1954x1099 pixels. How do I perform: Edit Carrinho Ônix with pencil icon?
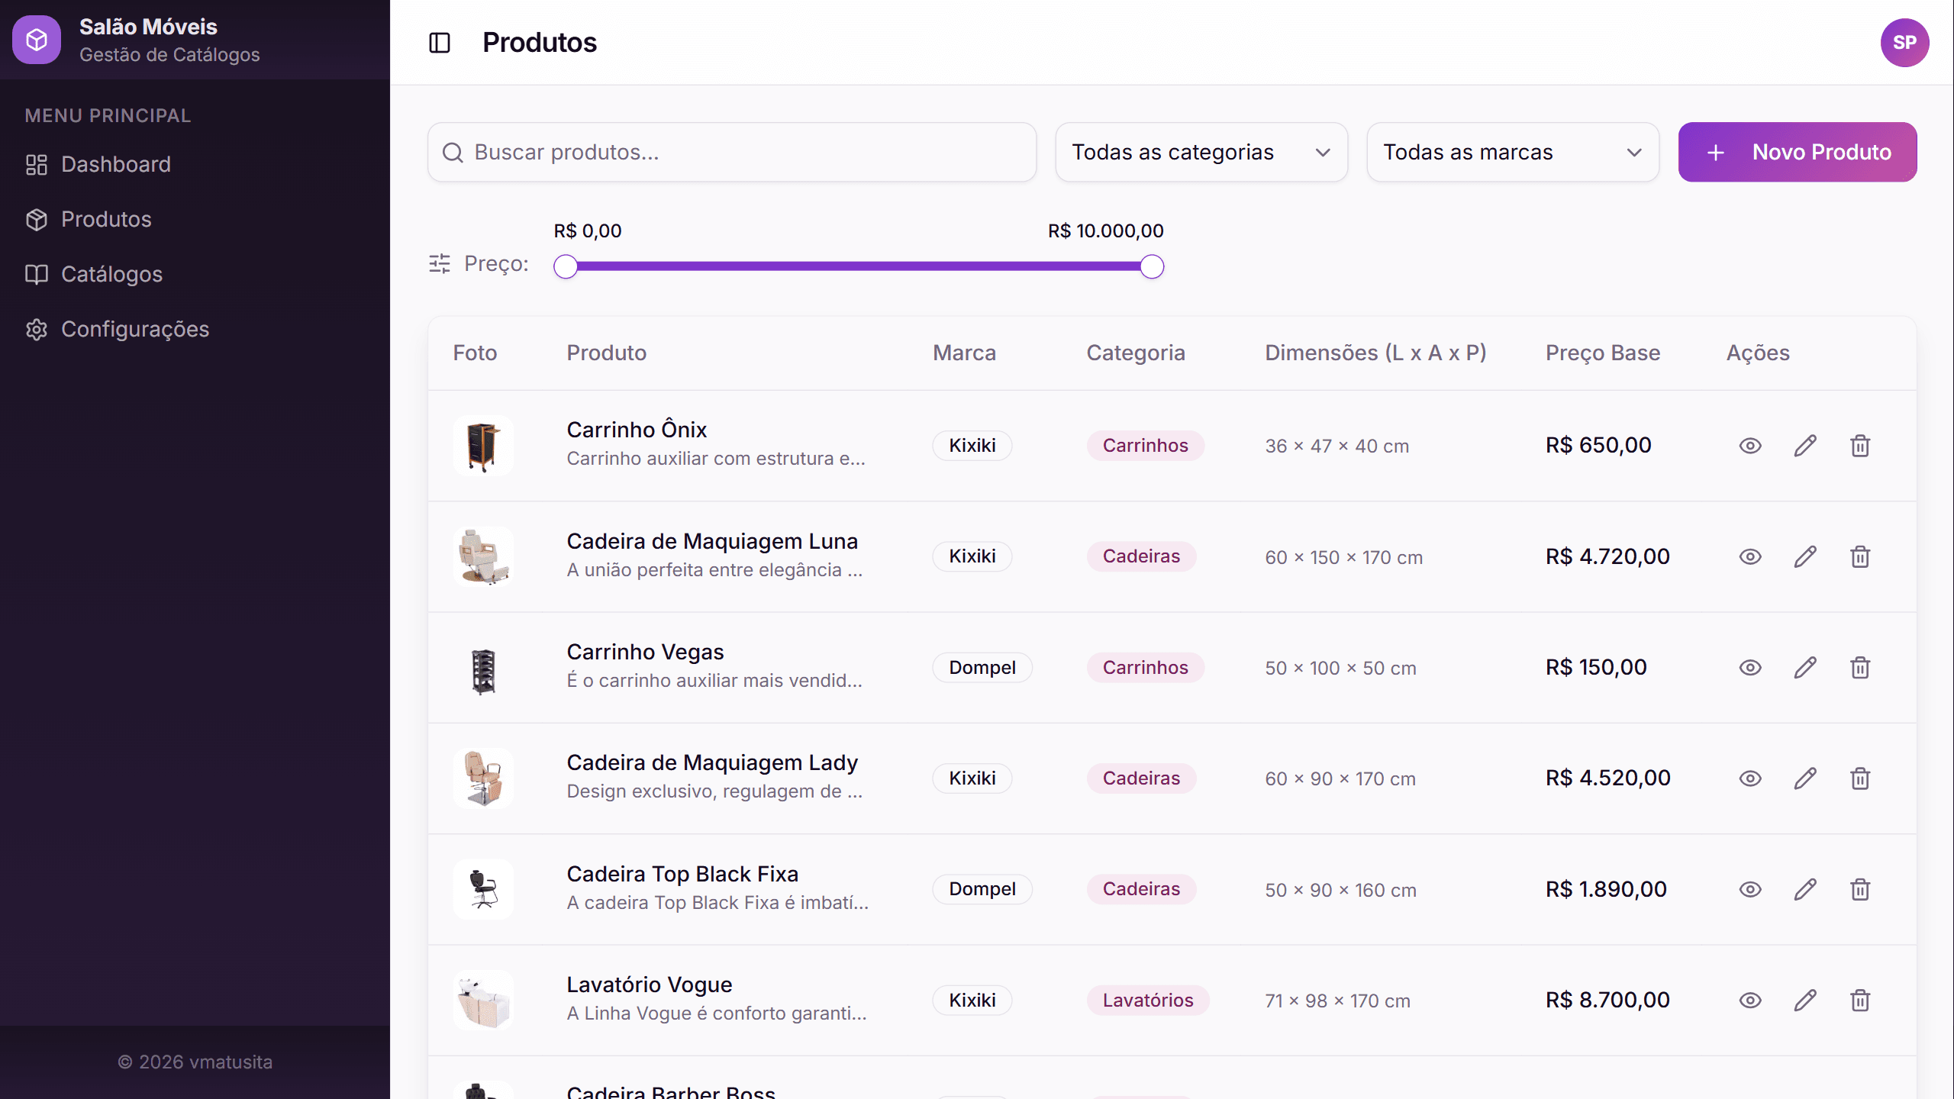pos(1805,446)
